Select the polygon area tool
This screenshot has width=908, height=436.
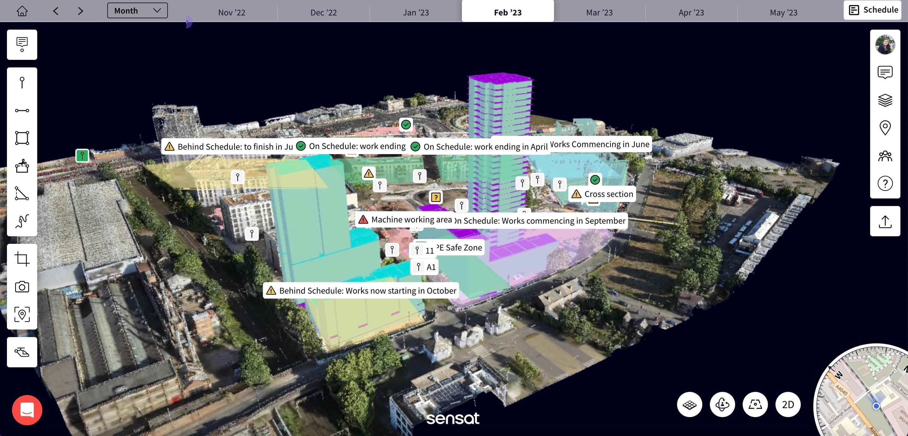[x=22, y=138]
